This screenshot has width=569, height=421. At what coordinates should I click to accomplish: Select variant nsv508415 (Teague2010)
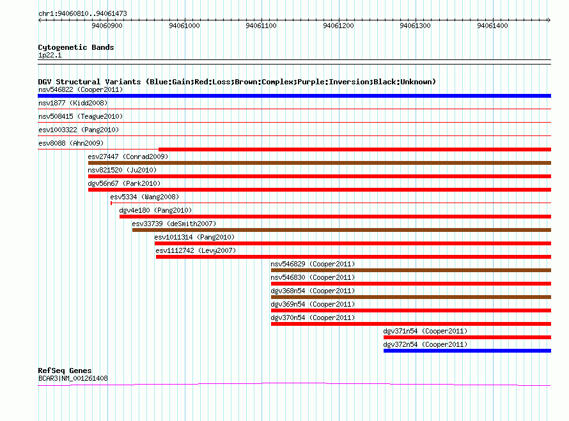[81, 116]
